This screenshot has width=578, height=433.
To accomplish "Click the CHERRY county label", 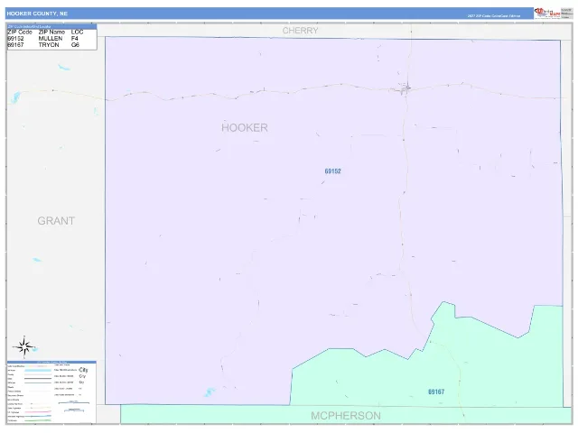I will [300, 31].
